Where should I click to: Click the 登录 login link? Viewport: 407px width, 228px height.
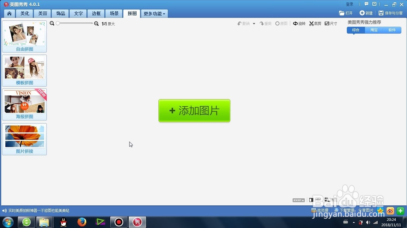(x=350, y=4)
